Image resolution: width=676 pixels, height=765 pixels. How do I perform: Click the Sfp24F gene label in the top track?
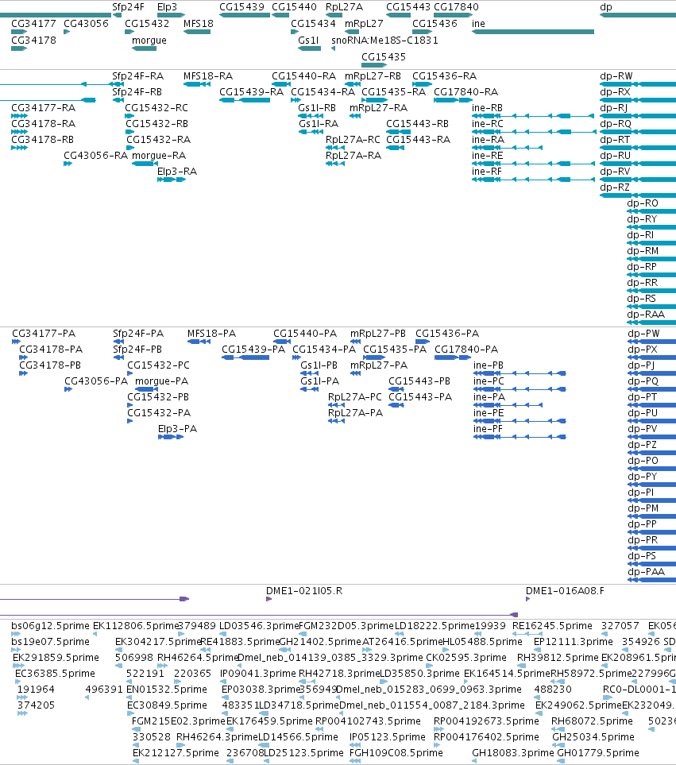tap(128, 7)
